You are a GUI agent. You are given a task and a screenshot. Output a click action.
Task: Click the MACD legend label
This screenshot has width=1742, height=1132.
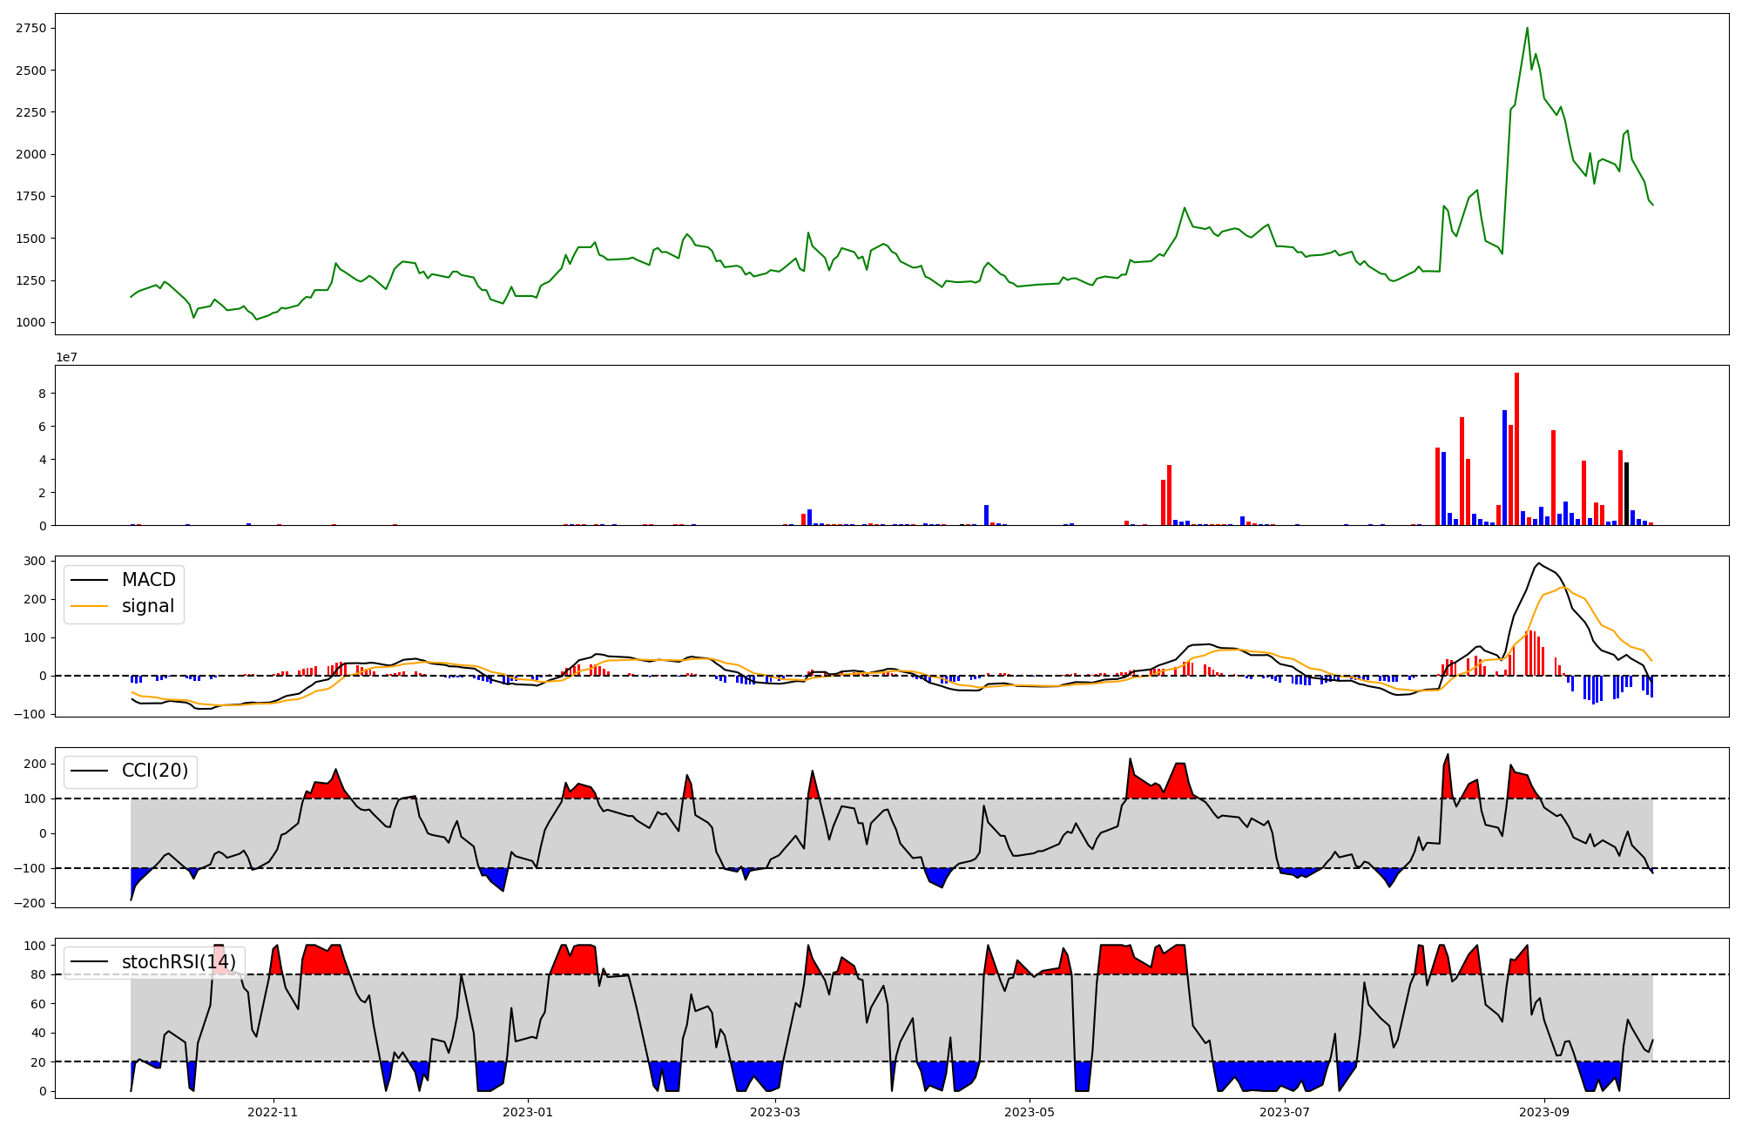click(148, 580)
